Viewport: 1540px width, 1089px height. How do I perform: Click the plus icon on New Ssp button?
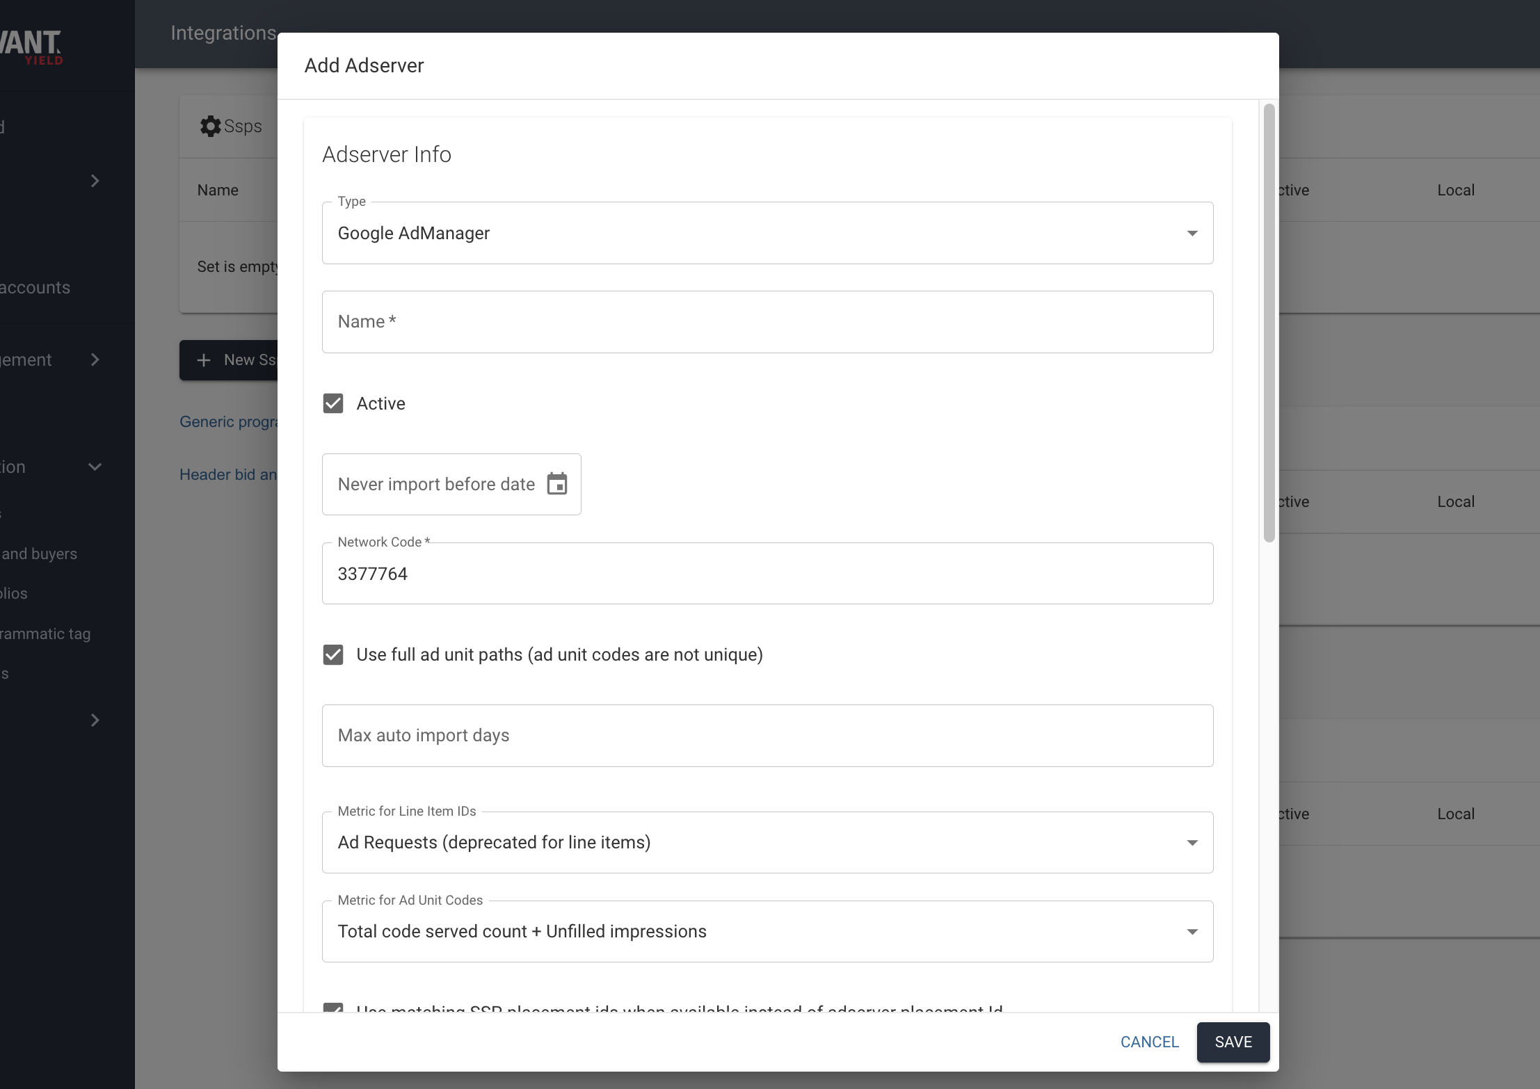204,360
